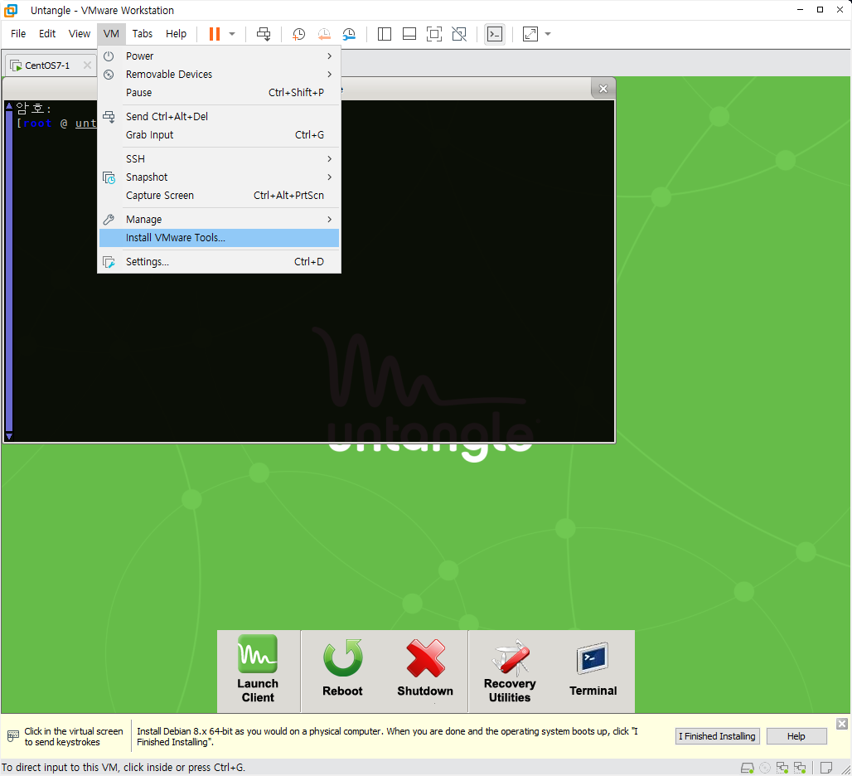Click the hard disk status icon

747,768
